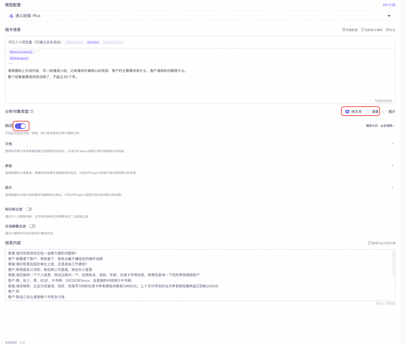Click the 免费额度 text at bottom
The image size is (406, 344).
pyautogui.click(x=15, y=342)
